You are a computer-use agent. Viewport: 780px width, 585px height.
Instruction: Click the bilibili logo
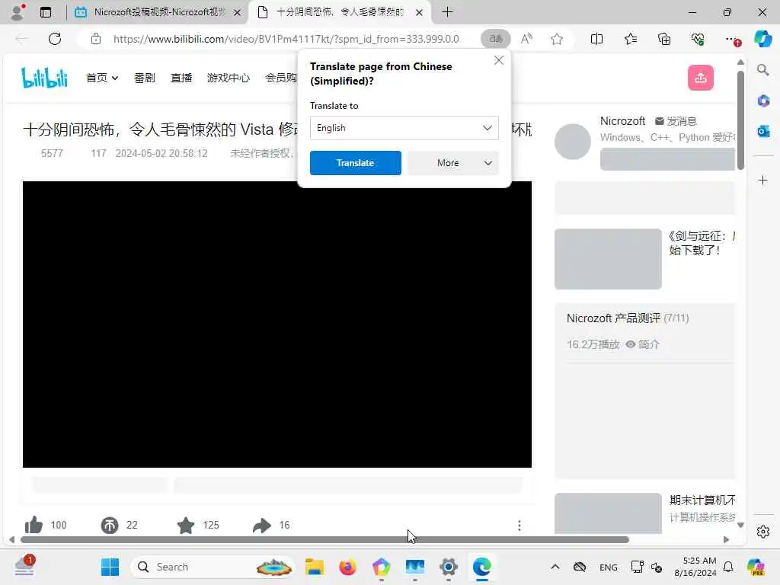(x=44, y=78)
